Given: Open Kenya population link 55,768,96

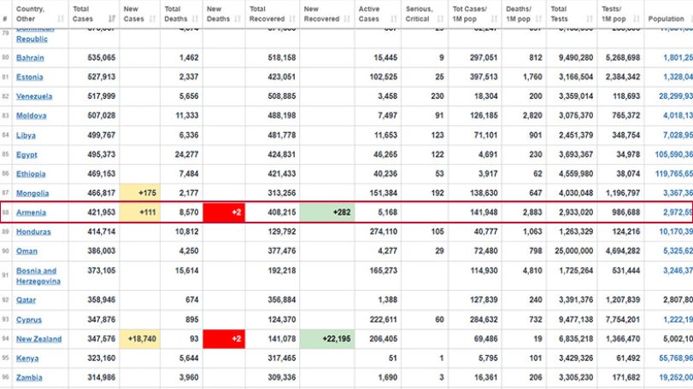Looking at the screenshot, I should pos(676,358).
